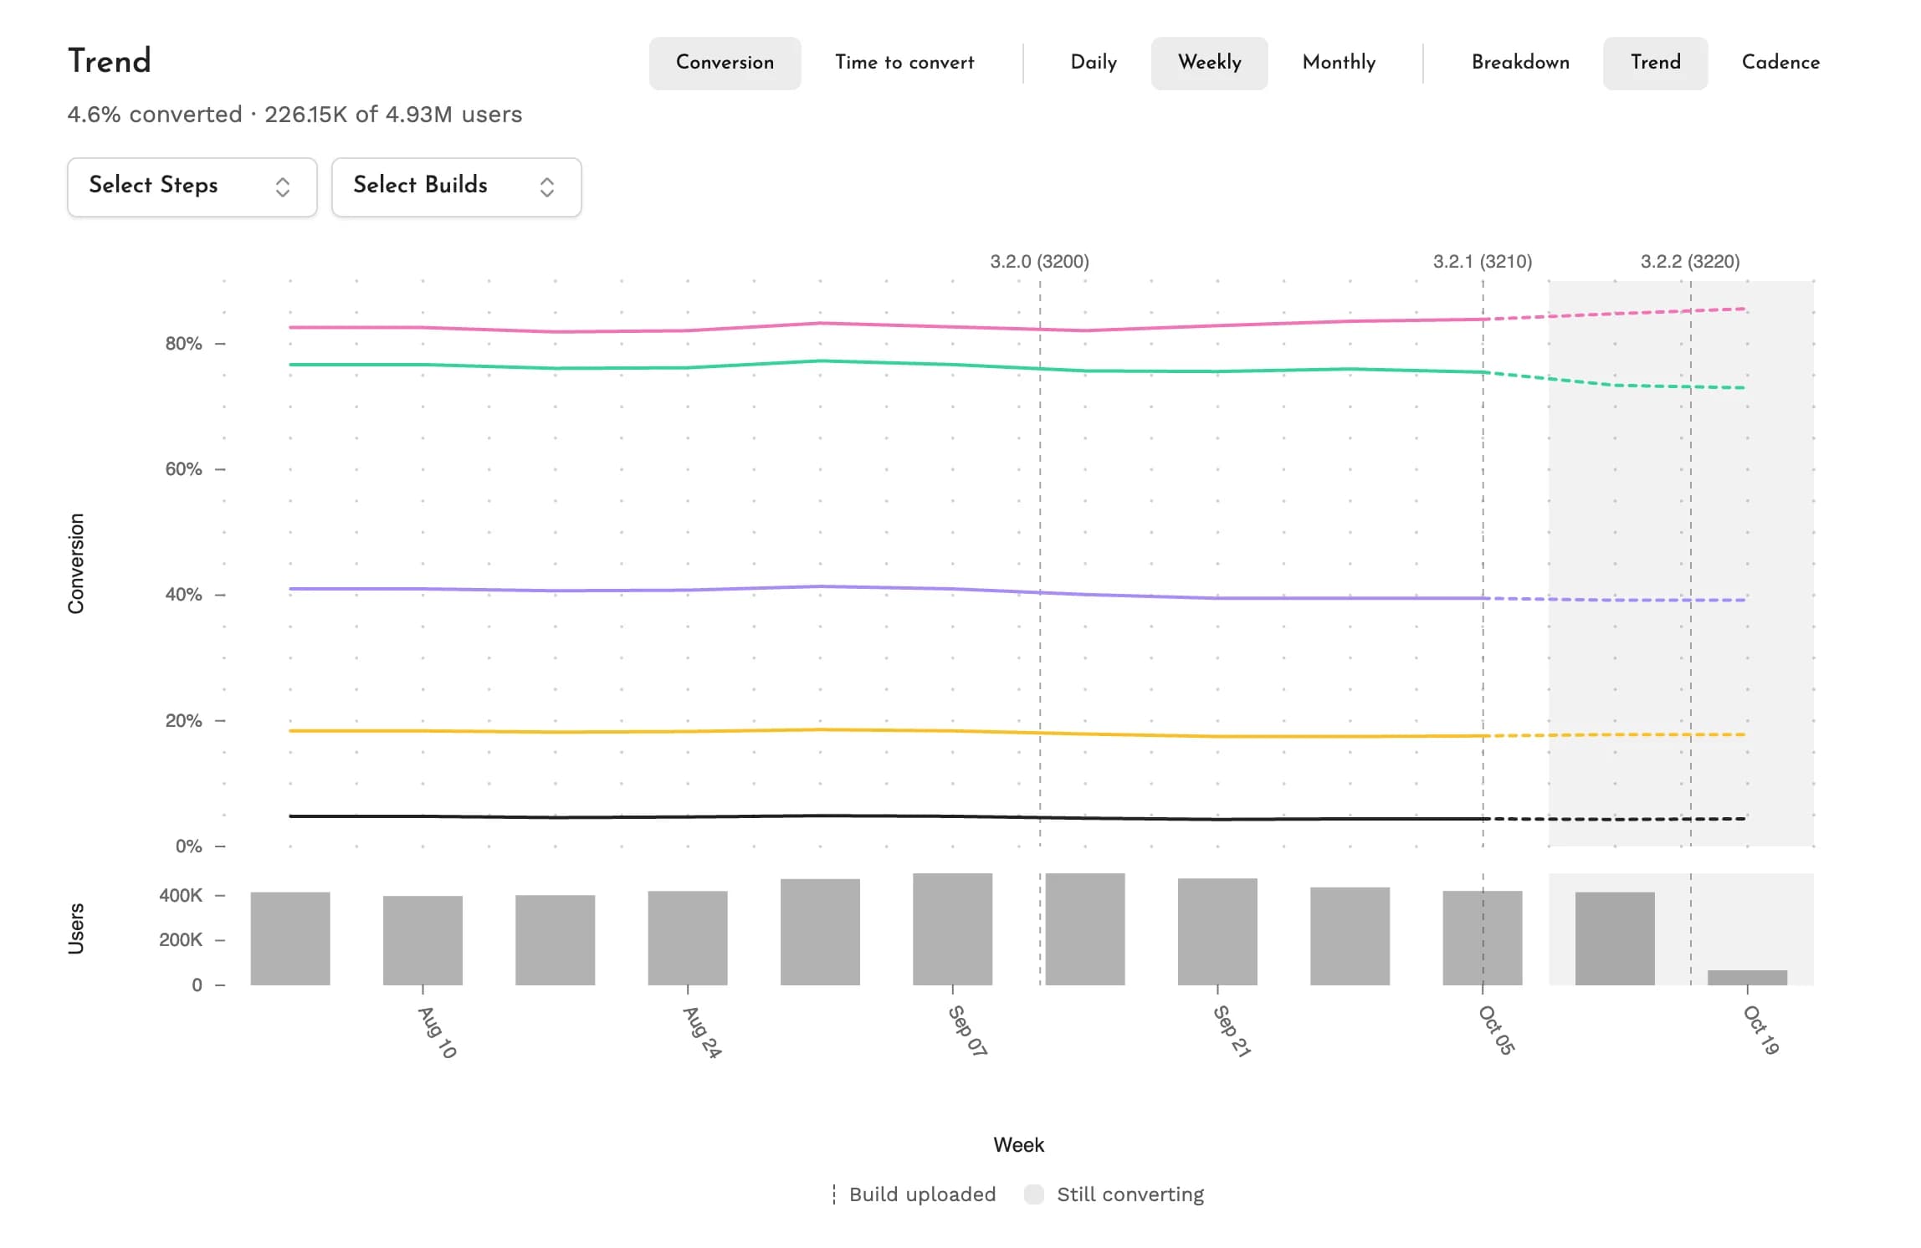This screenshot has height=1248, width=1921.
Task: Select the Conversion metric toggle
Action: coord(725,63)
